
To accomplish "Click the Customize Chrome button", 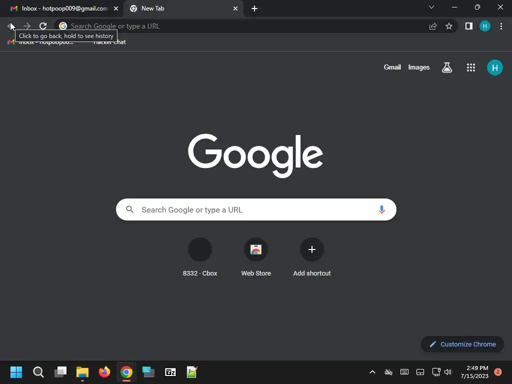I will (x=462, y=344).
